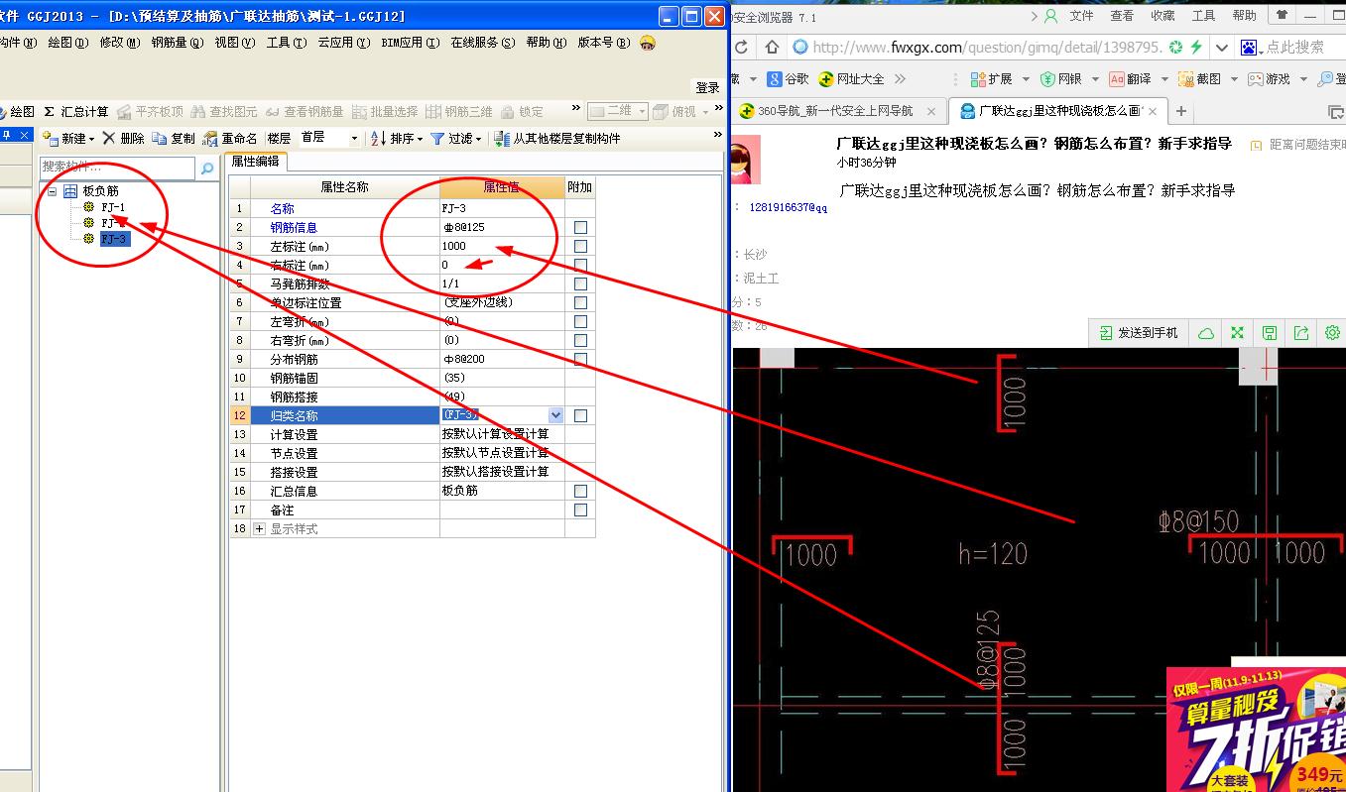Toggle 附加 checkbox for 单边标注位置 row
The height and width of the screenshot is (792, 1346).
[x=580, y=303]
